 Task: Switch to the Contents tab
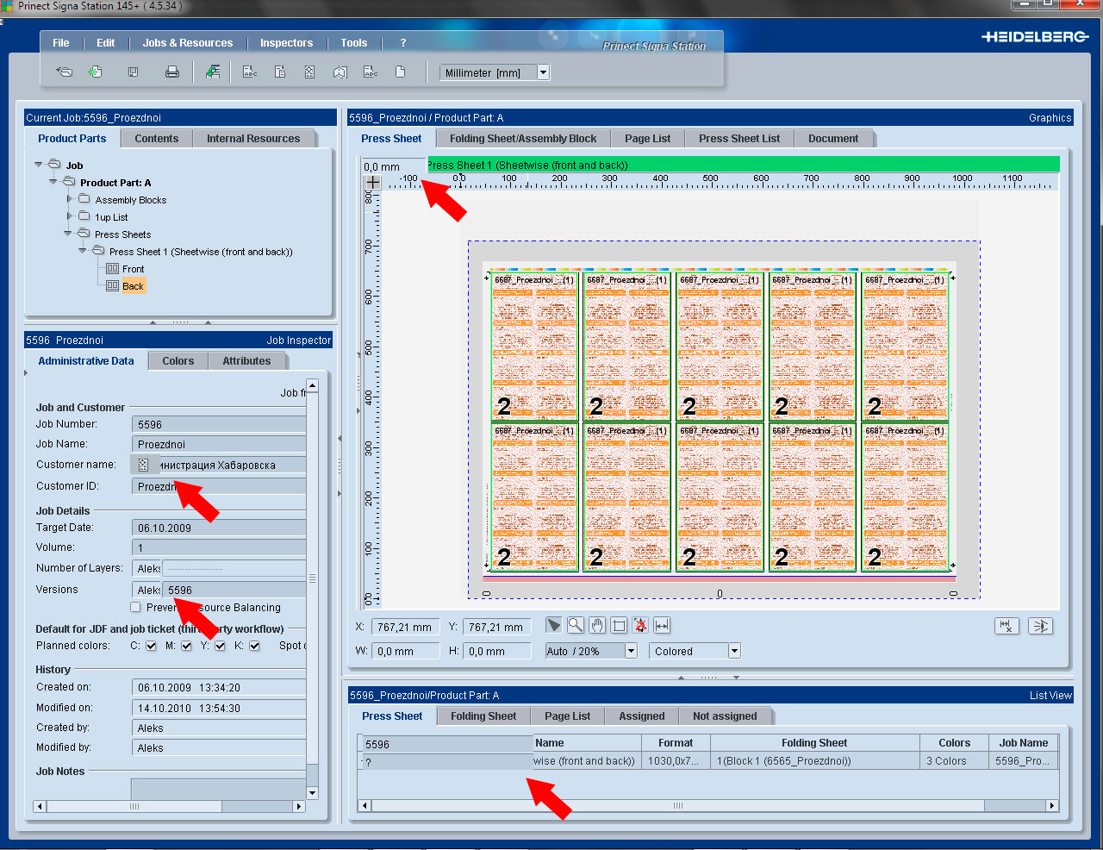(156, 138)
